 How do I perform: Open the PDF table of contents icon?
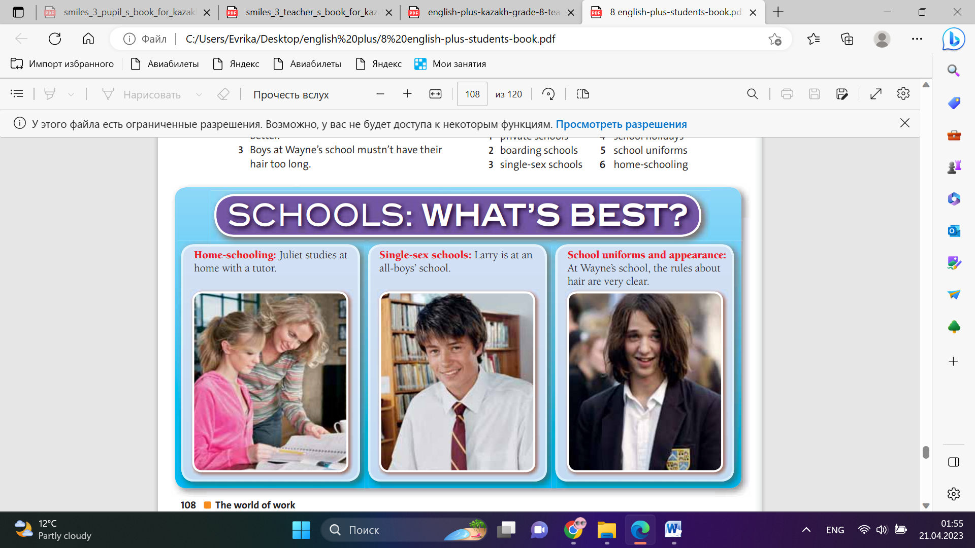(17, 94)
